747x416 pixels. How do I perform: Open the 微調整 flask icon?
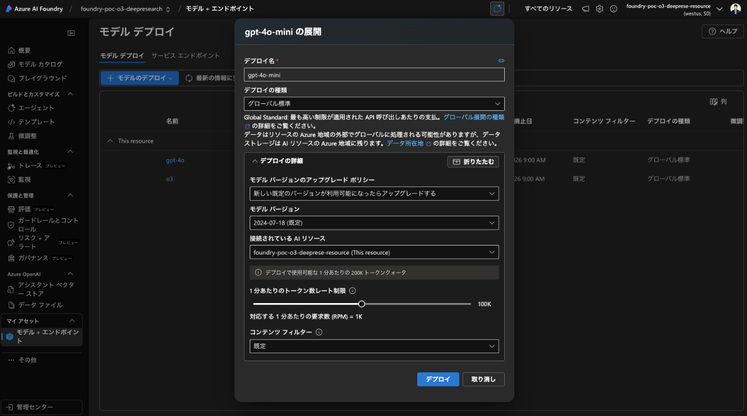[11, 136]
